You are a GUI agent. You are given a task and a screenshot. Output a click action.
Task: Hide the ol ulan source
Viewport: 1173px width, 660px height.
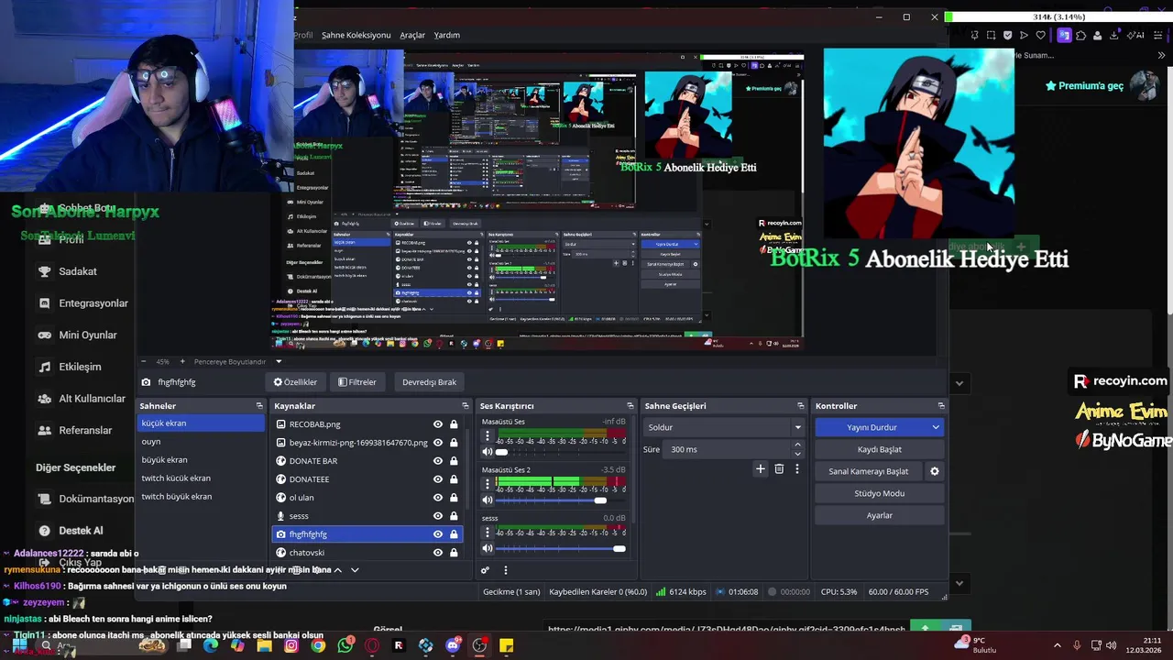pos(438,498)
